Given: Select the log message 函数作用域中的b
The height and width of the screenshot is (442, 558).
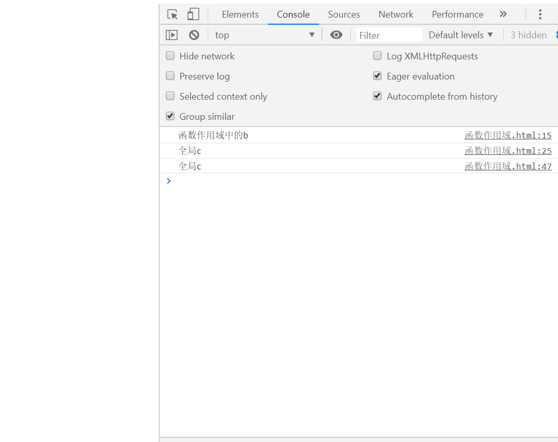Looking at the screenshot, I should [213, 135].
